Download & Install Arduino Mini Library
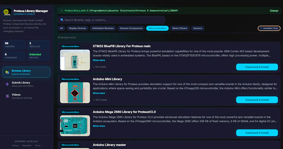The height and width of the screenshot is (149, 283). click(x=257, y=100)
